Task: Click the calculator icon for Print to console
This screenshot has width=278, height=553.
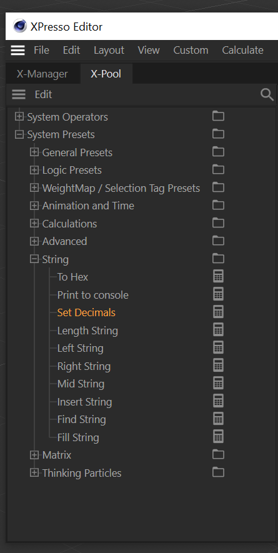Action: pos(219,294)
